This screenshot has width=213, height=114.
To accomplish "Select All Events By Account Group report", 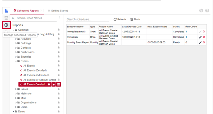I will coord(40,80).
